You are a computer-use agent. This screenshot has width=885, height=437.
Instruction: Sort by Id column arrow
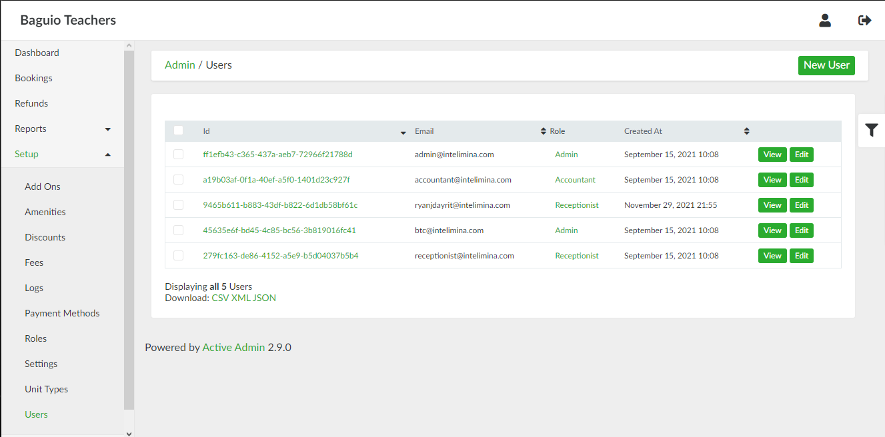coord(403,132)
